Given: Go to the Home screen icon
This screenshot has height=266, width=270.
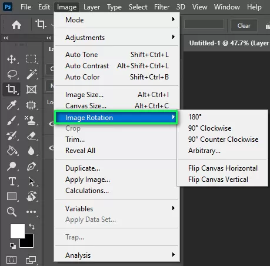Looking at the screenshot, I should coord(16,25).
